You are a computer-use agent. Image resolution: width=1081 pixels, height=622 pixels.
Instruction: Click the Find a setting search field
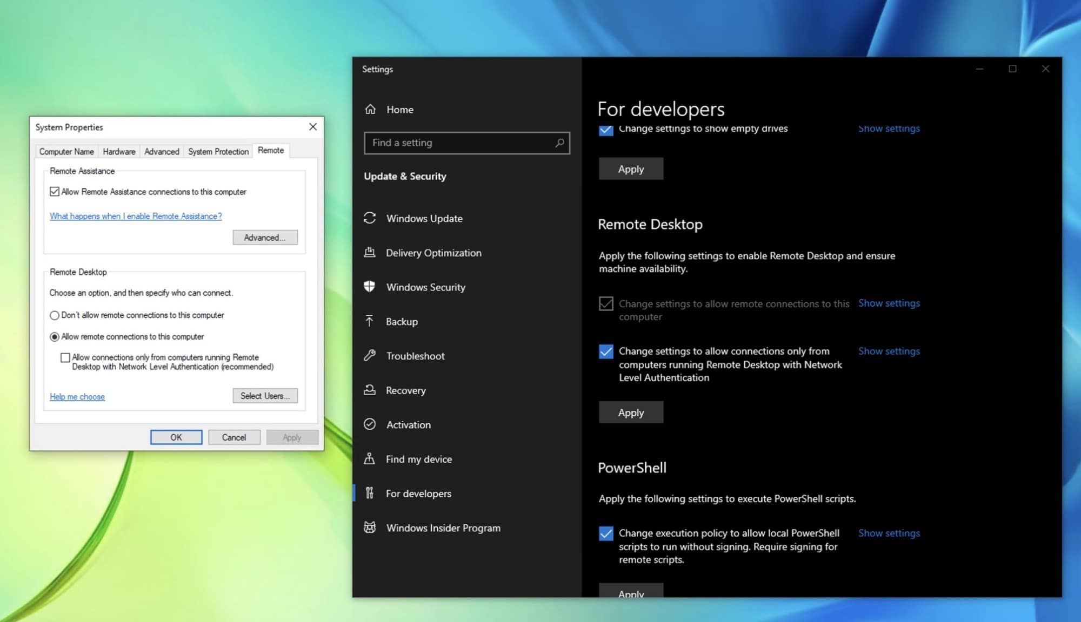466,143
